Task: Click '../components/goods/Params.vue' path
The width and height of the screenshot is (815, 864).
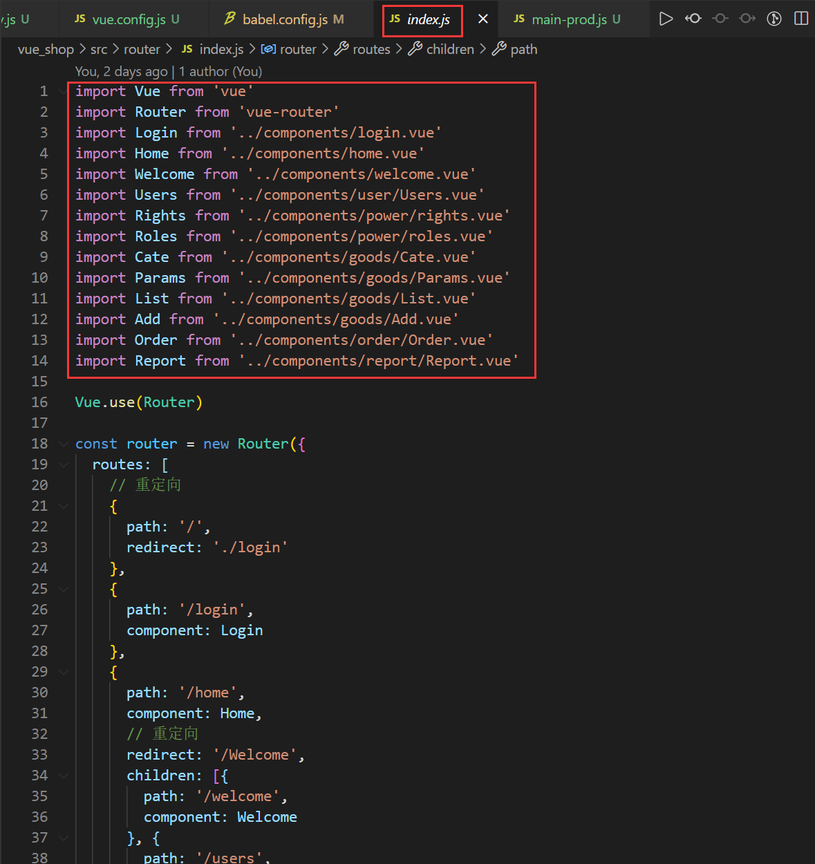Action: [x=374, y=278]
